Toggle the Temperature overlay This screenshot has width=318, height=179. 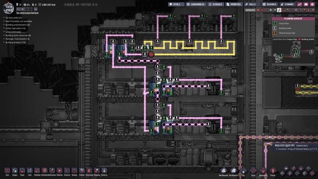pos(266,10)
